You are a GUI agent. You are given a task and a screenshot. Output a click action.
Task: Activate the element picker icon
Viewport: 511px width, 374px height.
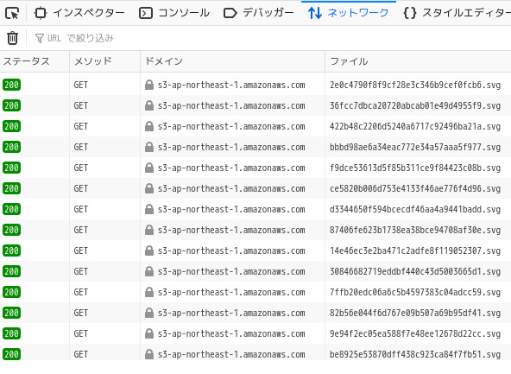[12, 13]
